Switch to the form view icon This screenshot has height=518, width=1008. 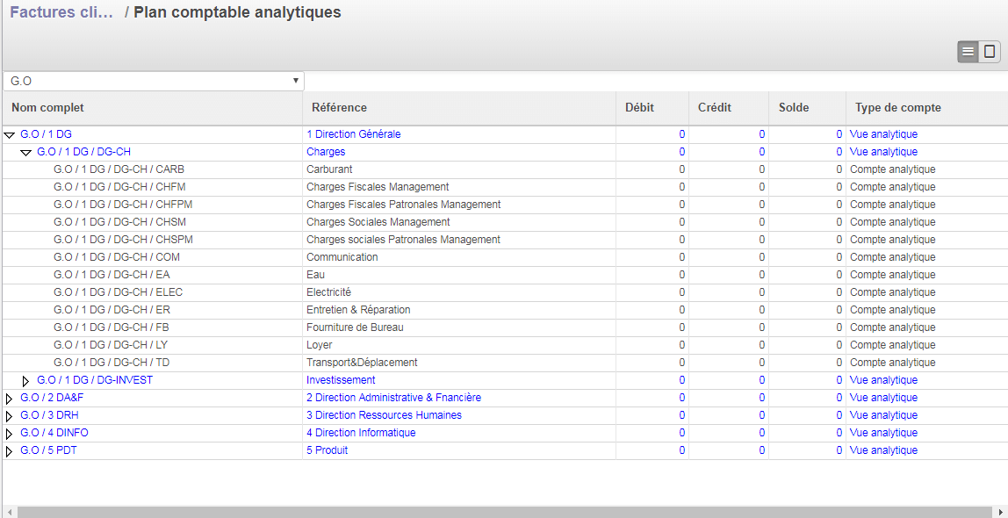pos(990,51)
